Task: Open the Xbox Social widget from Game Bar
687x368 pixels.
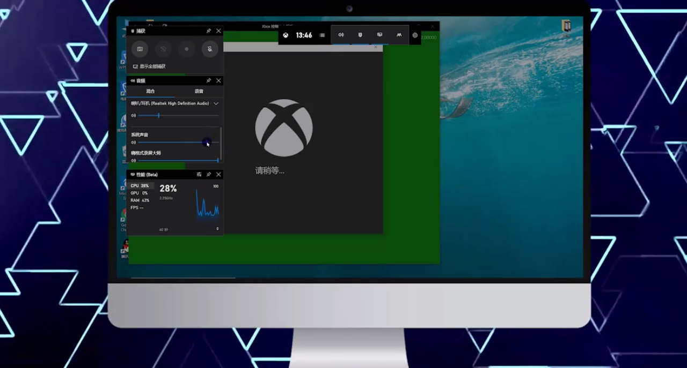Action: point(399,35)
